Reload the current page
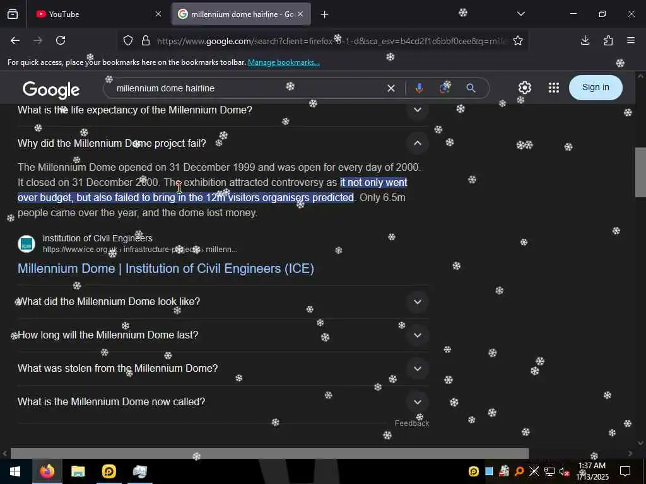The image size is (646, 484). [61, 40]
